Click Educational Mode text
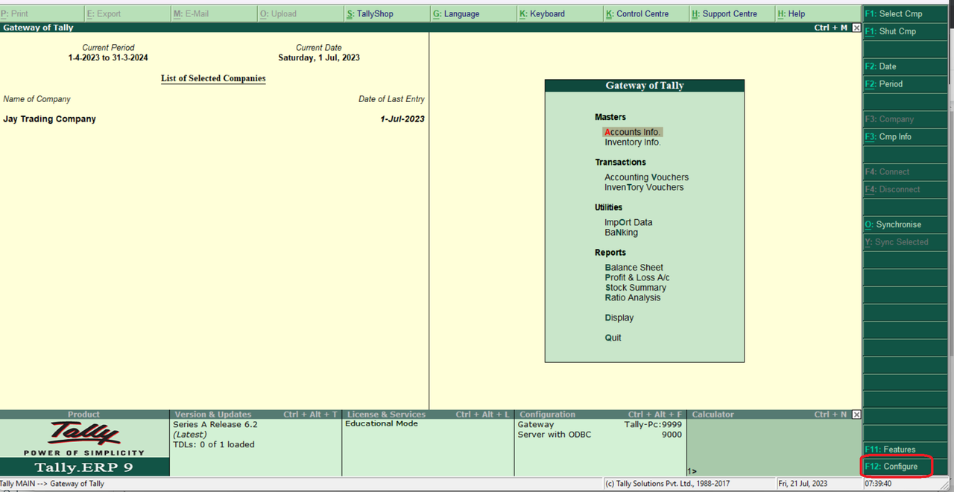This screenshot has height=492, width=954. coord(381,423)
